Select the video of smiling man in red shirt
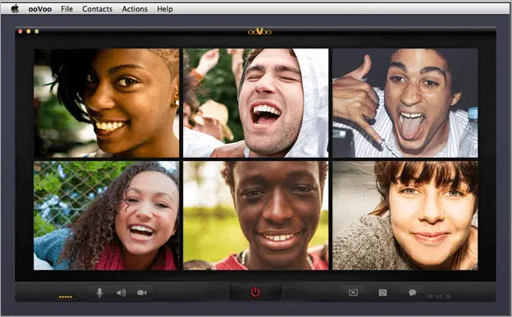 (256, 215)
